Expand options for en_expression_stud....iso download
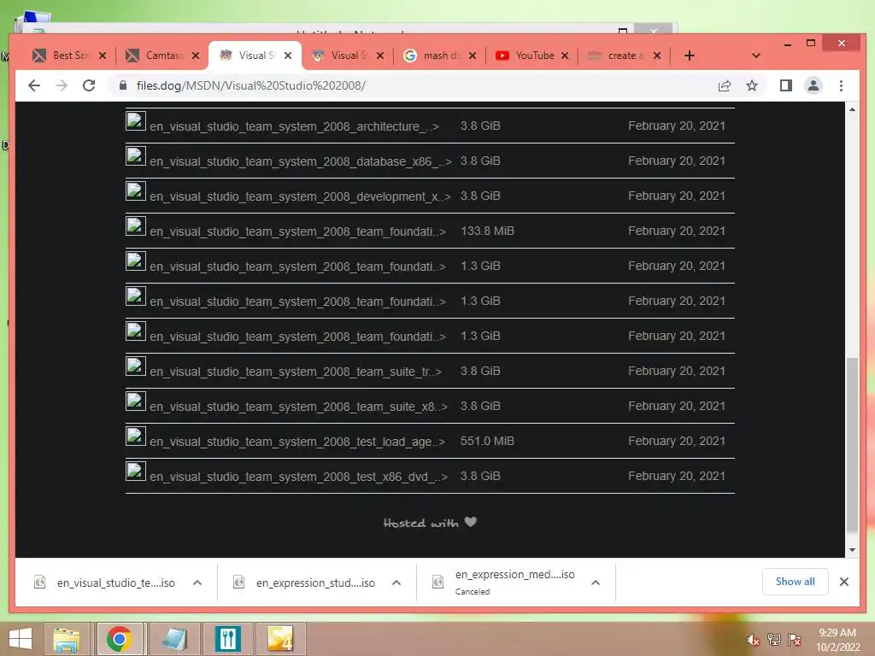The image size is (875, 656). (396, 583)
